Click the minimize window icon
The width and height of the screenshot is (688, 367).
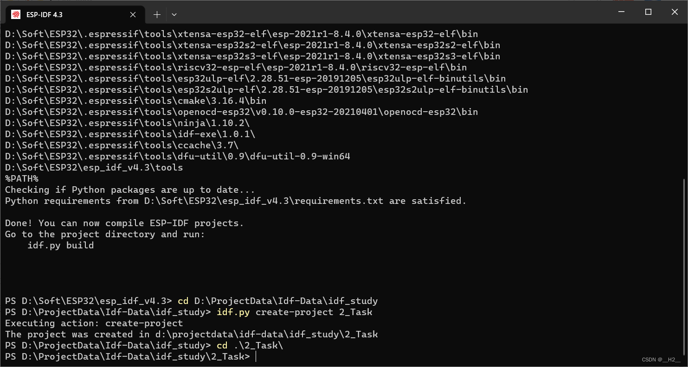[621, 12]
